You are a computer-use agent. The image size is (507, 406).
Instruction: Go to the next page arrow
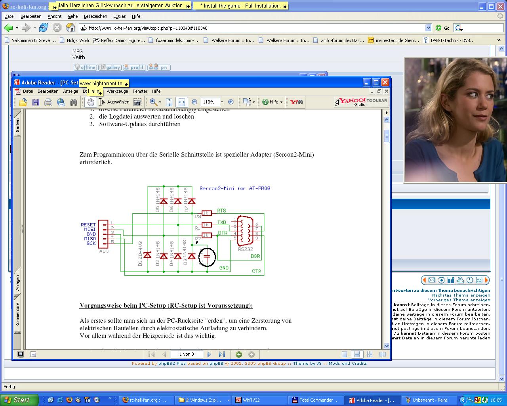210,354
